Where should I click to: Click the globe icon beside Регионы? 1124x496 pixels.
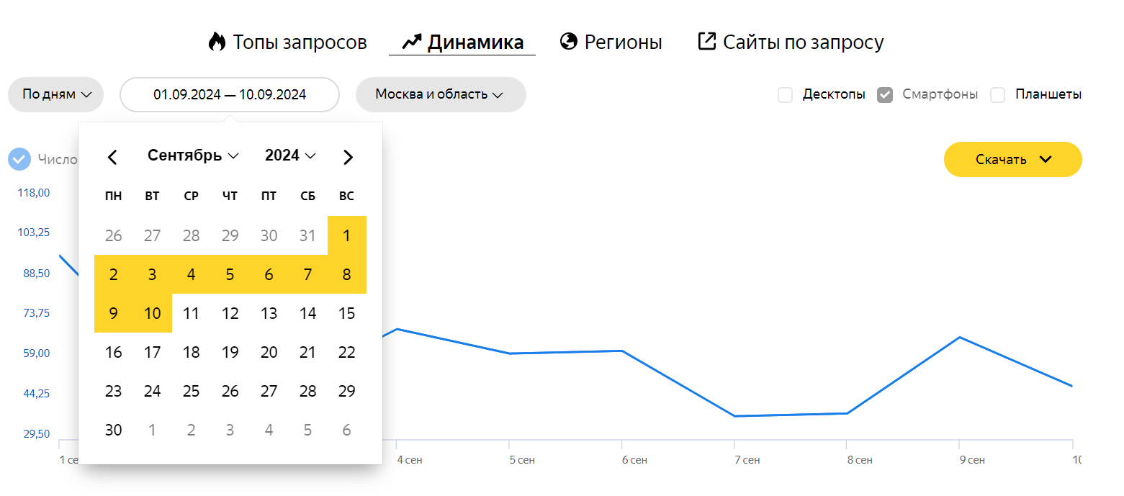569,42
